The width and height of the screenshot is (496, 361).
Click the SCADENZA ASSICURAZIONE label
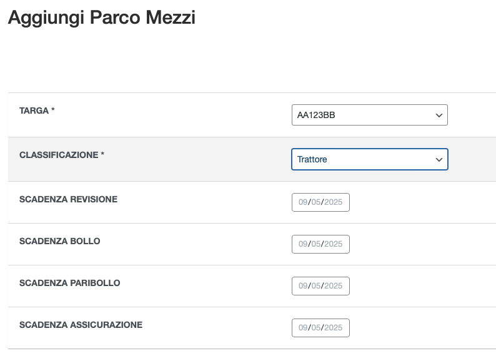point(81,325)
